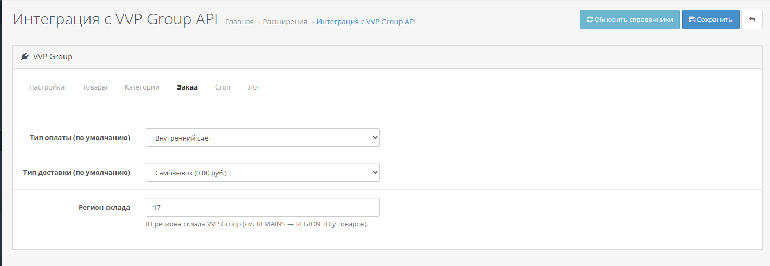
Task: Open the Настройки tab
Action: pos(47,87)
